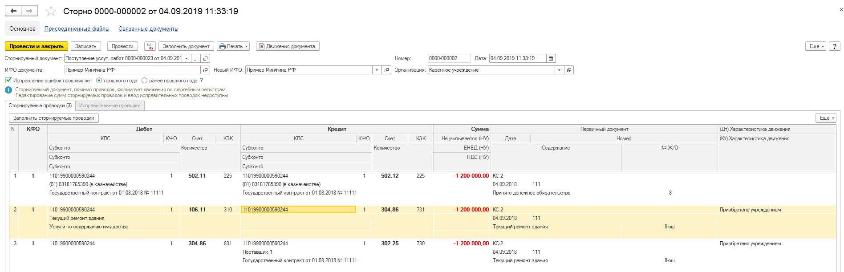Screen dimensions: 844x272
Task: Expand the Новый ИФО dropdown list
Action: (377, 70)
